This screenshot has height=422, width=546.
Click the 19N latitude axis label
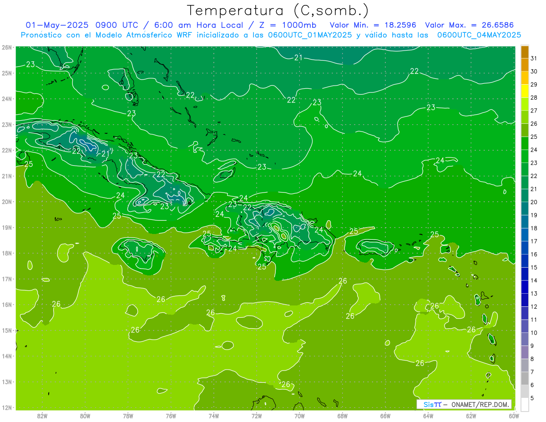pos(7,227)
